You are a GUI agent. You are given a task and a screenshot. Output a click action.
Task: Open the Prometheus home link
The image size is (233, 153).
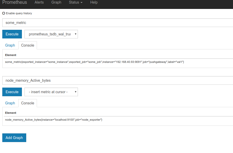[x=15, y=2]
